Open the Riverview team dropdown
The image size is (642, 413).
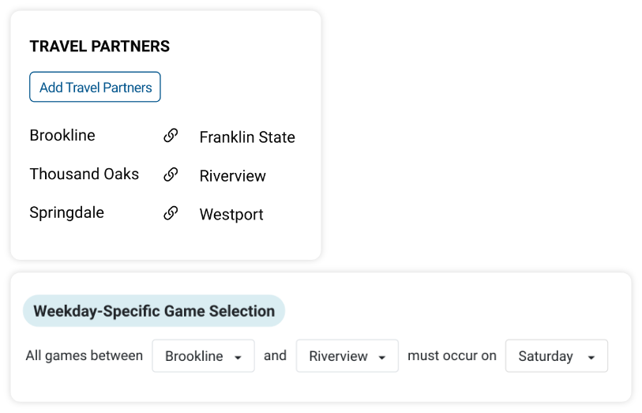point(347,355)
